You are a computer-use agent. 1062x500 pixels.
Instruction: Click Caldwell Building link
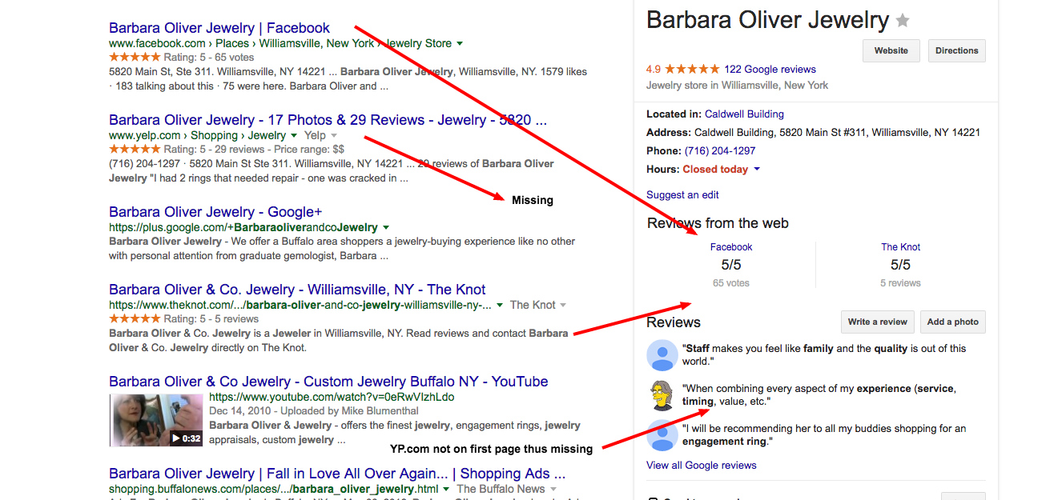744,114
